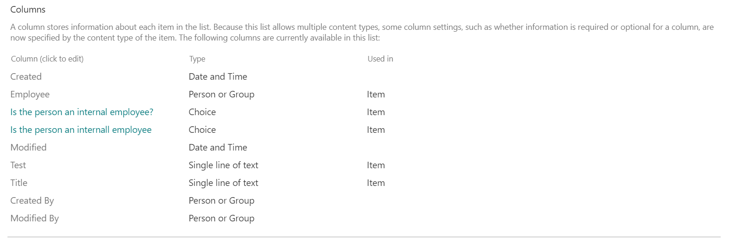The height and width of the screenshot is (240, 730).
Task: Open the misspelled 'internall employee' column link
Action: tap(81, 130)
